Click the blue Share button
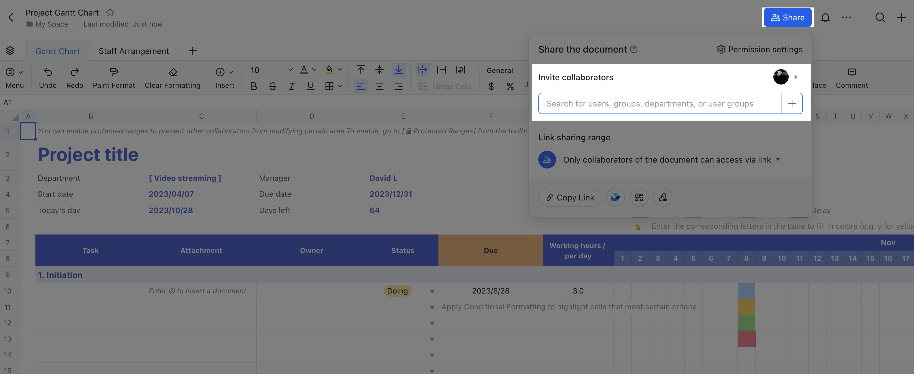The image size is (914, 374). point(788,17)
